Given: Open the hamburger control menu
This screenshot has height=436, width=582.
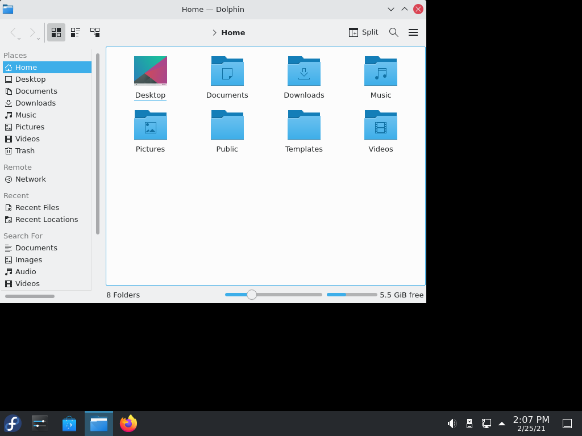Looking at the screenshot, I should tap(413, 32).
